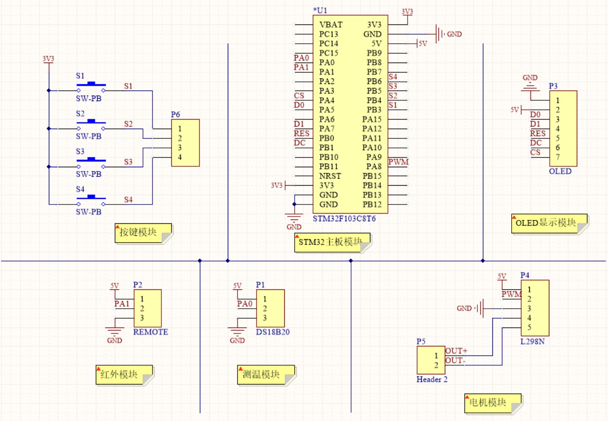This screenshot has width=608, height=421.
Task: Collapse the 测温模块 note via its red triangle
Action: point(240,369)
